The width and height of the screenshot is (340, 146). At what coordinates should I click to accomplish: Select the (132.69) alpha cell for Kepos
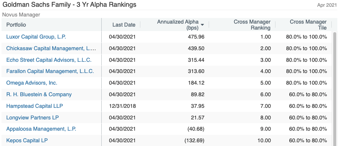point(194,140)
